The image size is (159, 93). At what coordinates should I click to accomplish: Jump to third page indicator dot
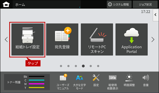76,66
